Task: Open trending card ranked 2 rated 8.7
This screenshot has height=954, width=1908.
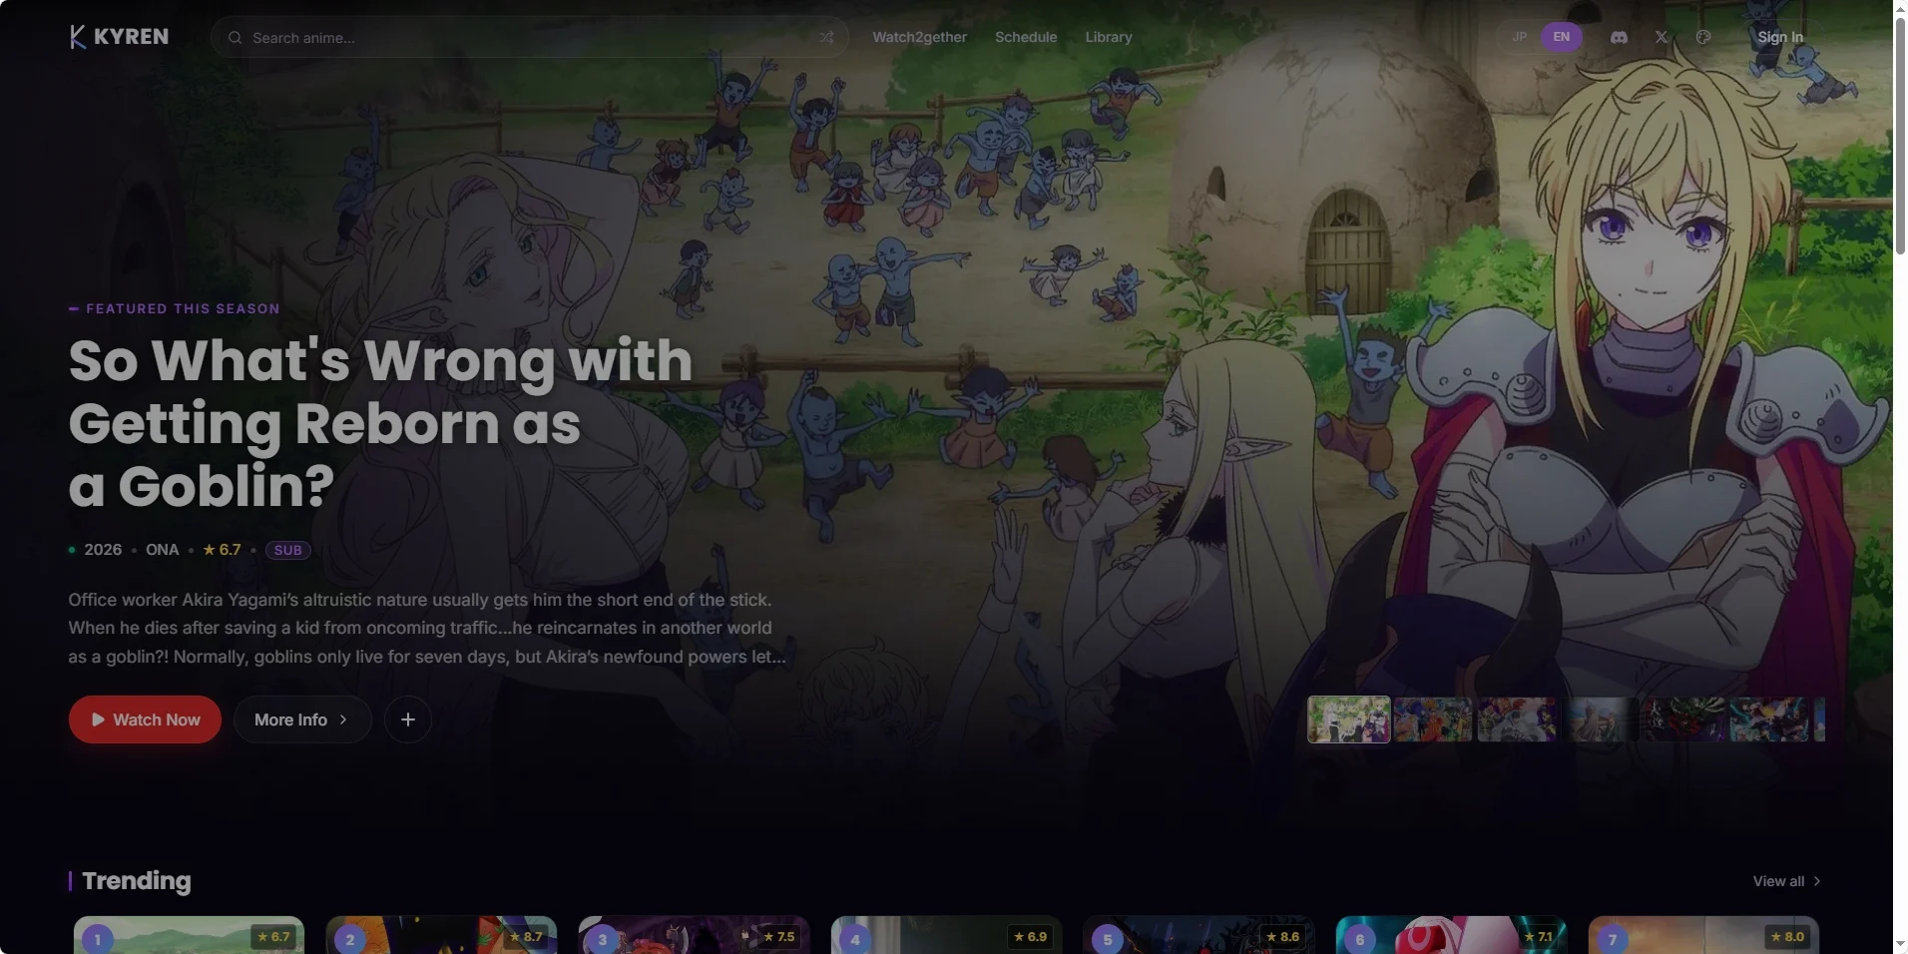Action: point(441,935)
